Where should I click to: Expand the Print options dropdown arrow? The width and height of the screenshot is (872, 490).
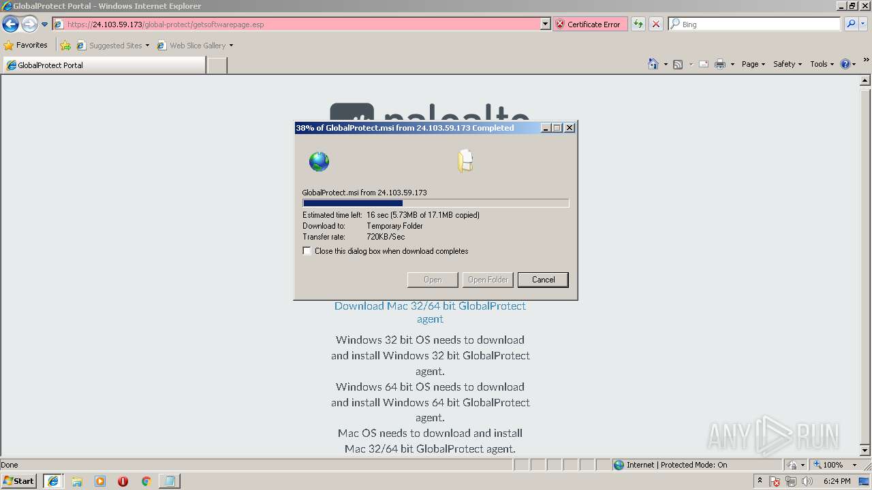coord(732,65)
